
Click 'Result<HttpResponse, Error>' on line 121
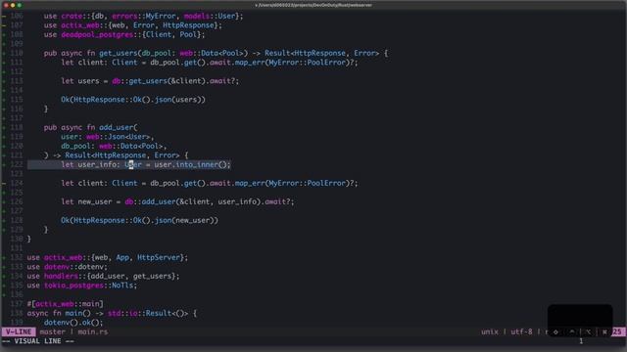122,155
